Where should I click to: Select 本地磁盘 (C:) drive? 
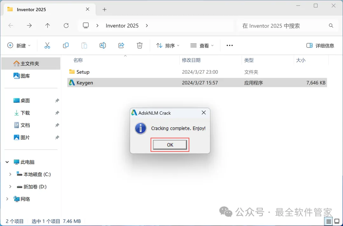click(34, 174)
